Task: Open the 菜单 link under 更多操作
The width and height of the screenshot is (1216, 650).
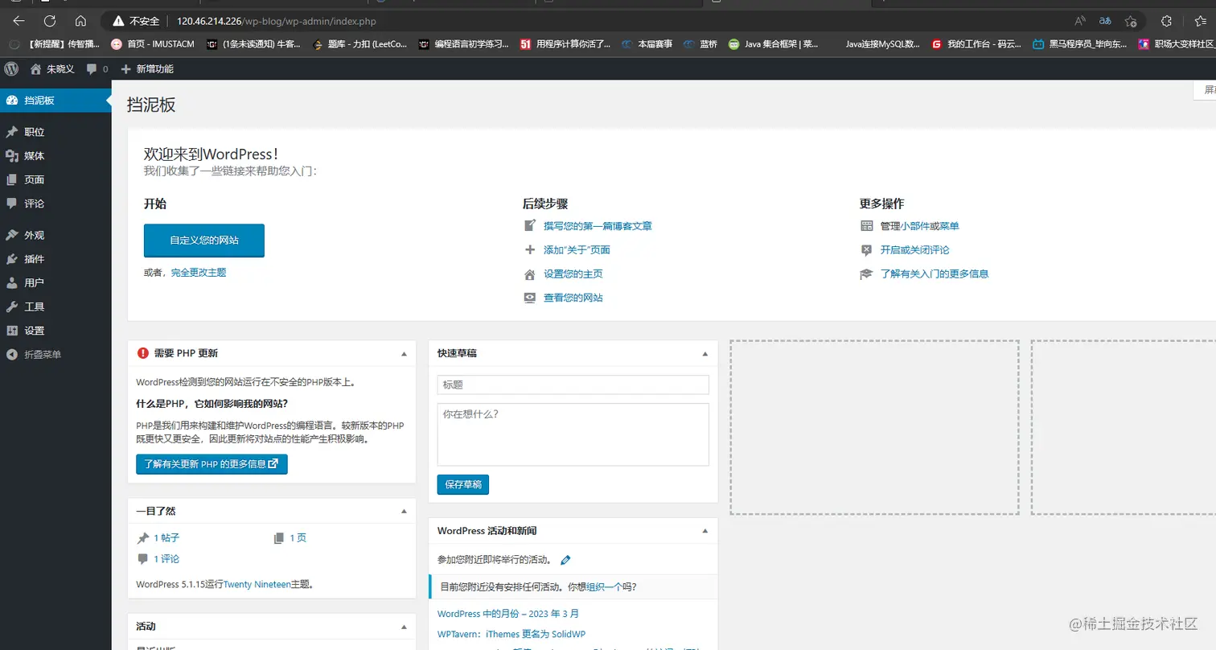Action: (949, 226)
